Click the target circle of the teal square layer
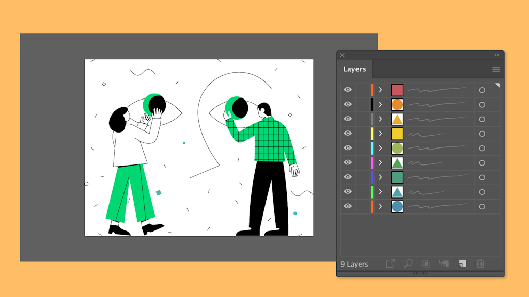 482,177
